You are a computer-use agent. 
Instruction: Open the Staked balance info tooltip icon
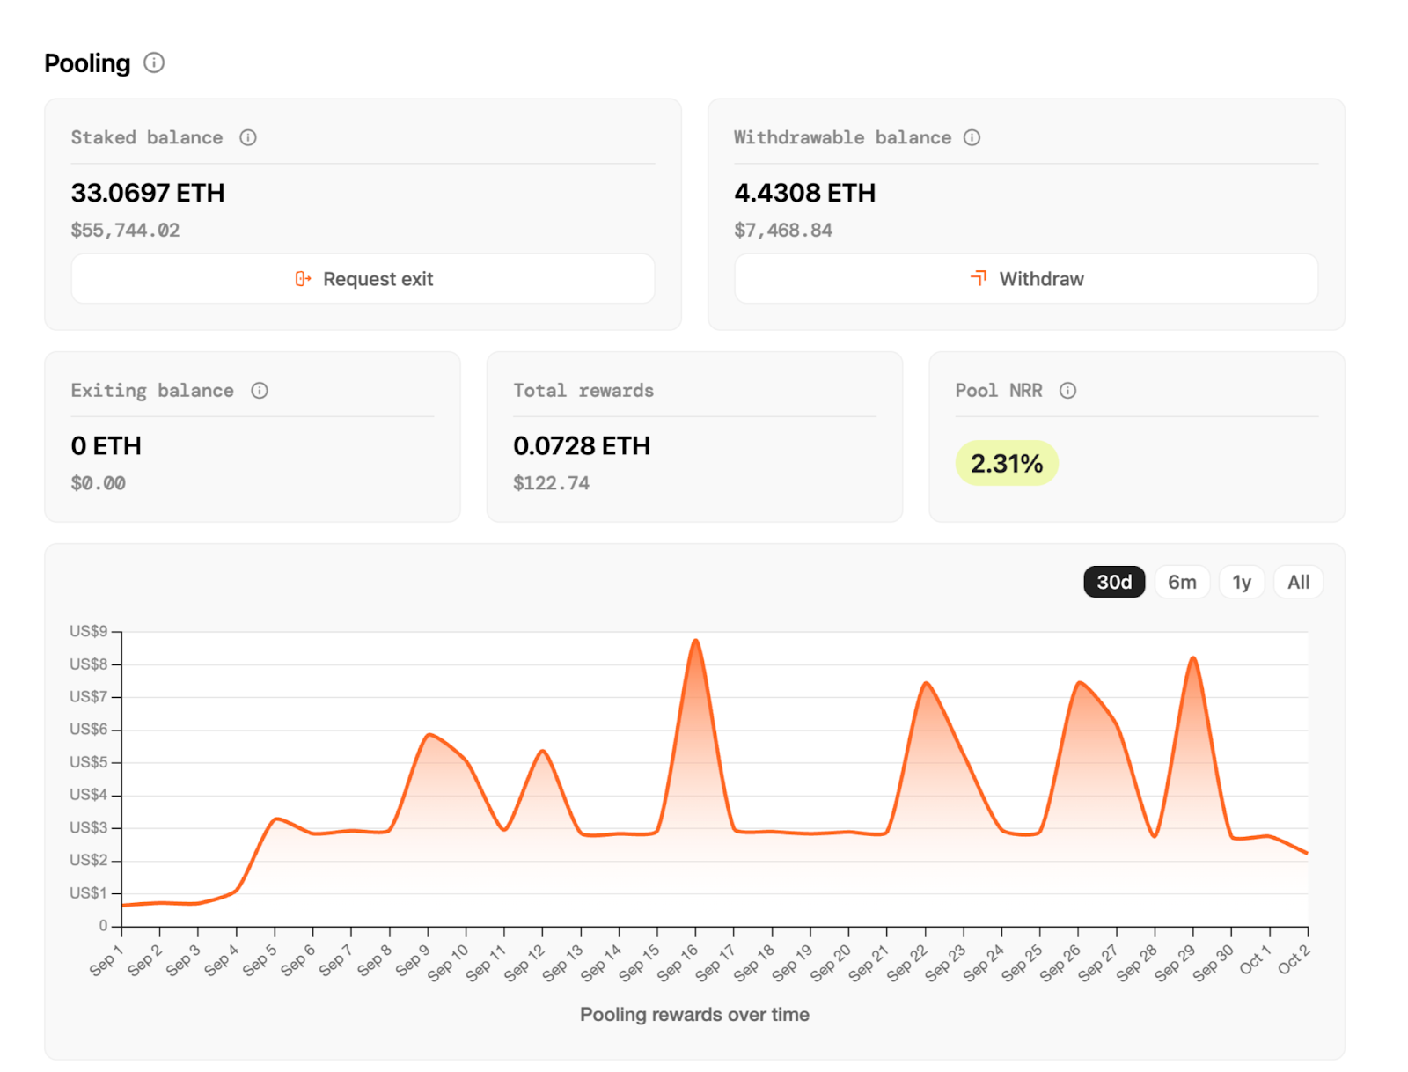tap(248, 137)
